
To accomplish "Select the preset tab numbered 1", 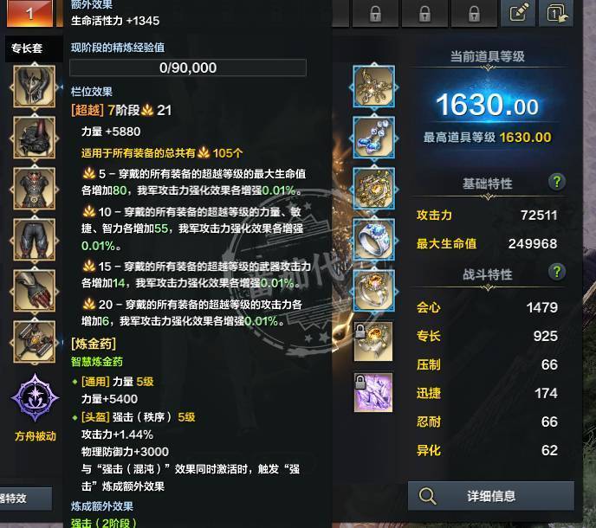I will pyautogui.click(x=29, y=13).
